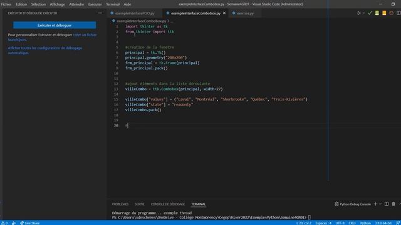The height and width of the screenshot is (225, 401).
Task: Close the exempleInterfaceCombobox.py tab
Action: (x=224, y=13)
